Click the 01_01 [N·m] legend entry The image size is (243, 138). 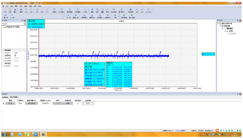click(x=208, y=54)
